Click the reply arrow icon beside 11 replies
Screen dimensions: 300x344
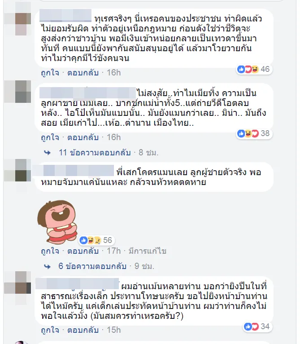coord(48,153)
